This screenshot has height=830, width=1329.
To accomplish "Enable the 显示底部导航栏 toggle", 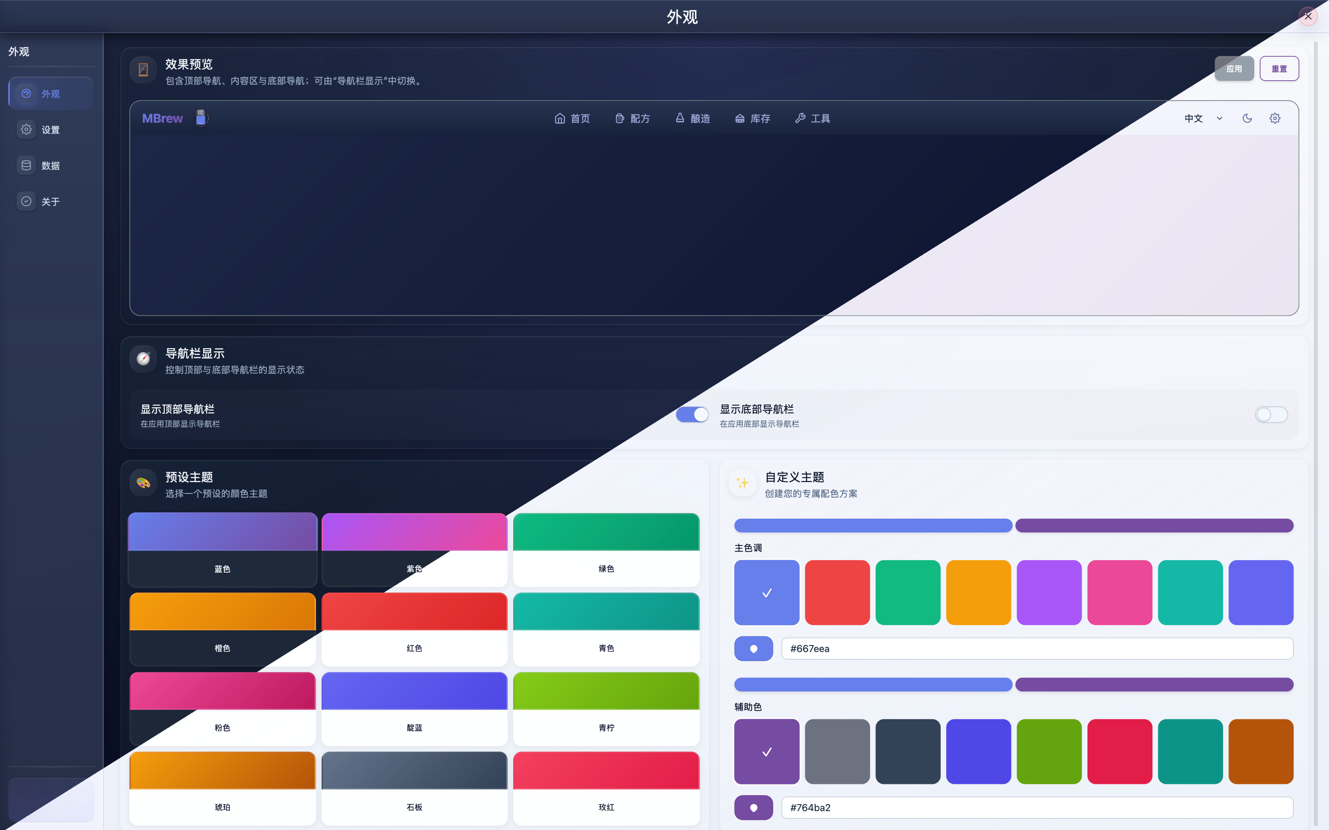I will 1271,415.
